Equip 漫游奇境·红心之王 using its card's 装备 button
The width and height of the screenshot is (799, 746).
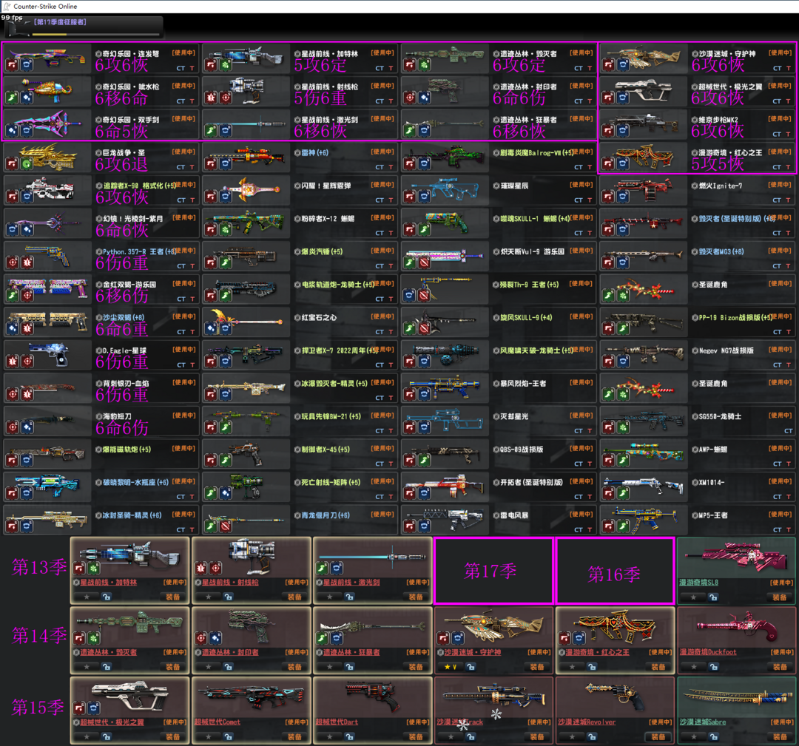(x=658, y=667)
